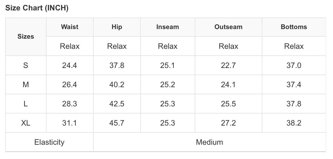Click the Elasticity row label
The image size is (333, 159).
(x=49, y=142)
